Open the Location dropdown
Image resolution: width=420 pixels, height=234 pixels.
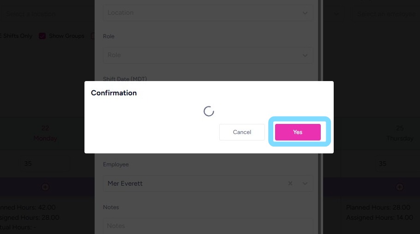pyautogui.click(x=208, y=13)
